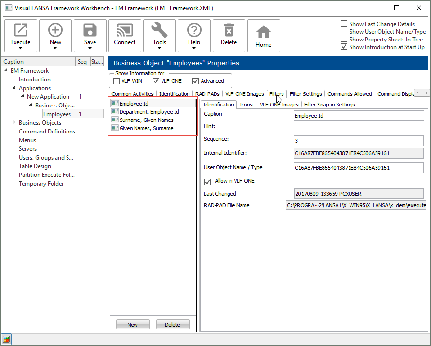
Task: Click the Department, Employee Id filter icon
Action: [x=115, y=112]
